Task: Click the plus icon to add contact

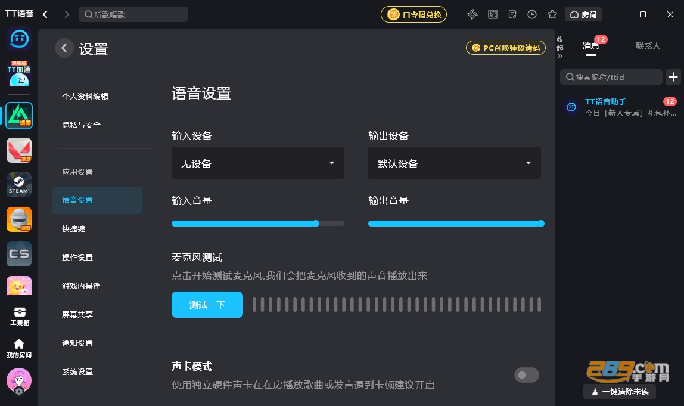Action: (673, 78)
